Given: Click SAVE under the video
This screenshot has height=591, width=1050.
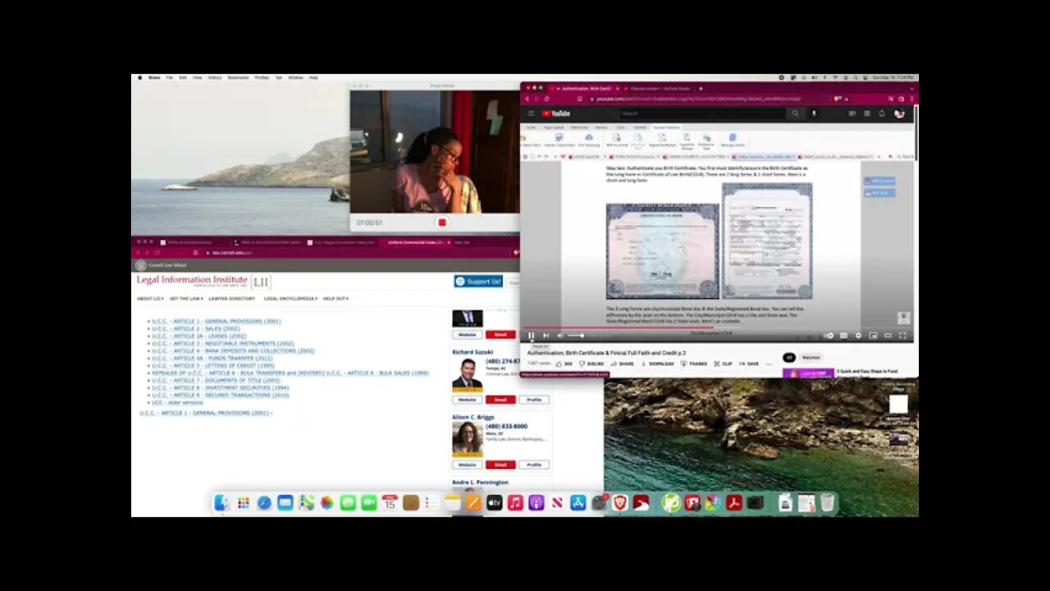Looking at the screenshot, I should (x=749, y=364).
